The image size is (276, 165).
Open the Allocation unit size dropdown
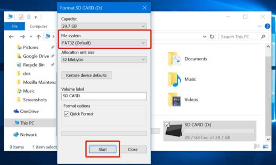104,60
